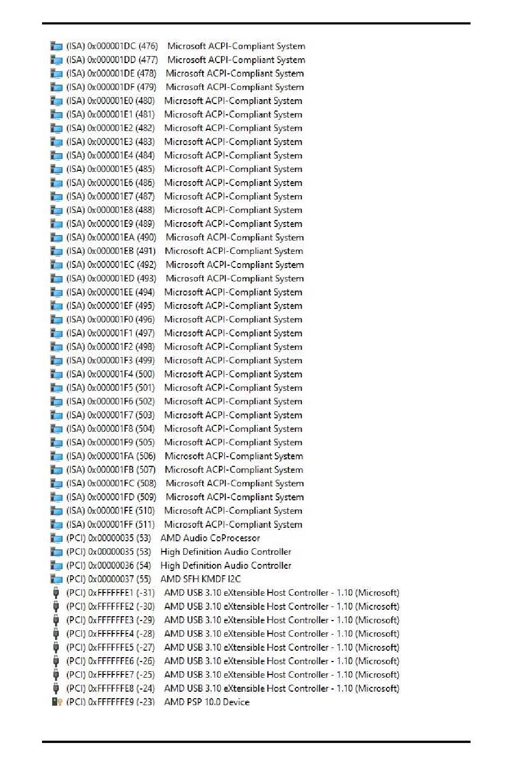
Task: Select the ISA 0x000001F0 (496) resource row
Action: click(x=176, y=320)
